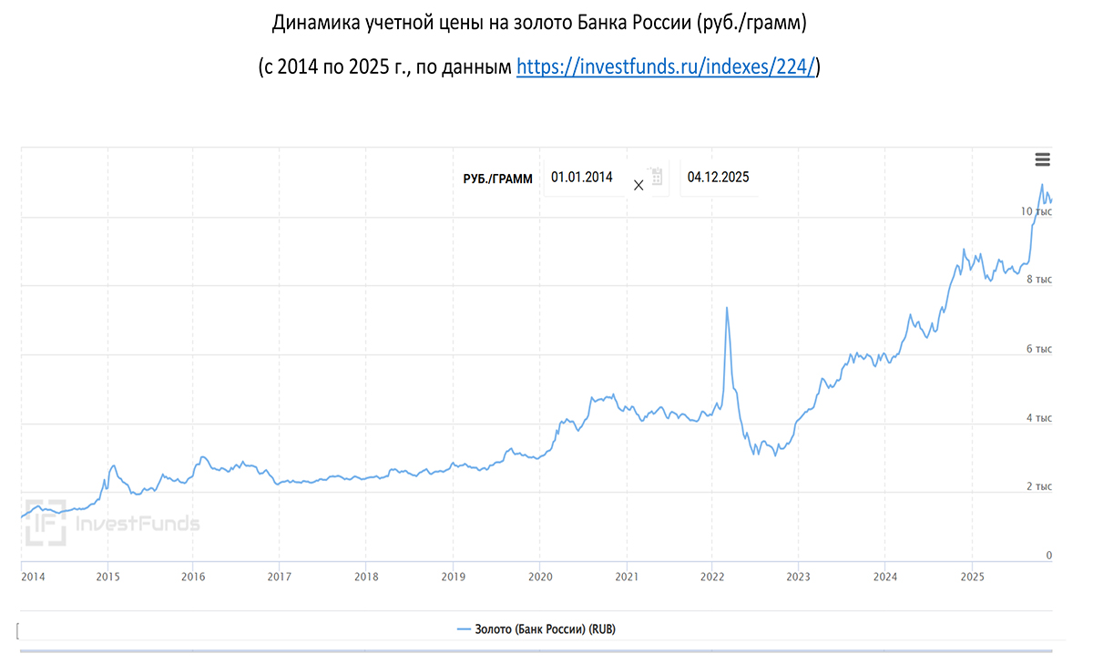Clear the start date with X icon

[638, 185]
